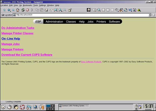Image resolution: width=156 pixels, height=111 pixels.
Task: Click the green pyramid toolbar icon
Action: point(139,10)
